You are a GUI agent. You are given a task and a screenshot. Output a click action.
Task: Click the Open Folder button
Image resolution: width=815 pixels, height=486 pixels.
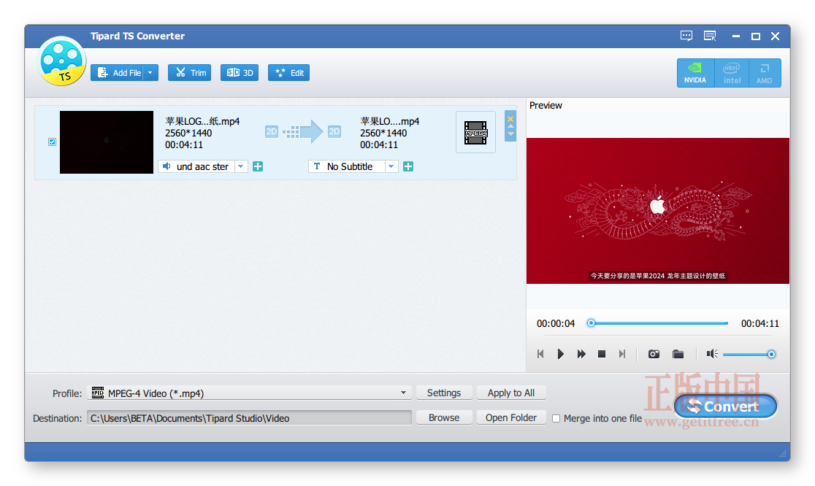[511, 418]
